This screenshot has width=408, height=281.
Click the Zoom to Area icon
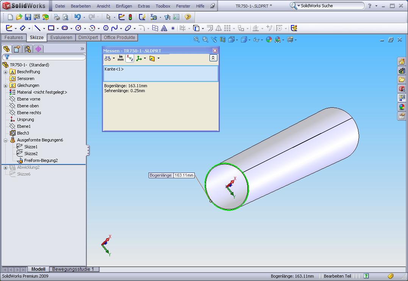205,39
